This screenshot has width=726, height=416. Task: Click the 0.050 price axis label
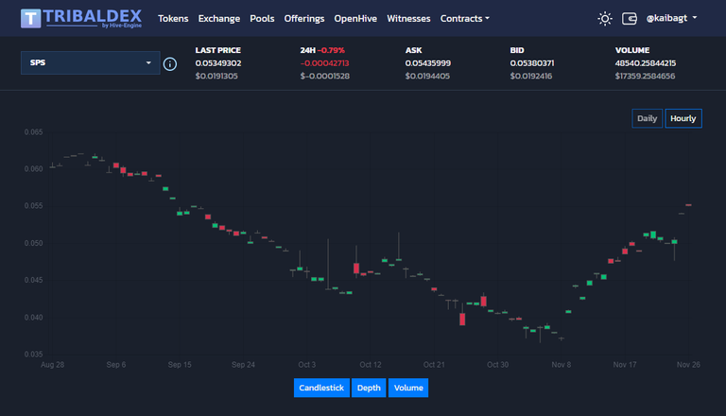[33, 243]
